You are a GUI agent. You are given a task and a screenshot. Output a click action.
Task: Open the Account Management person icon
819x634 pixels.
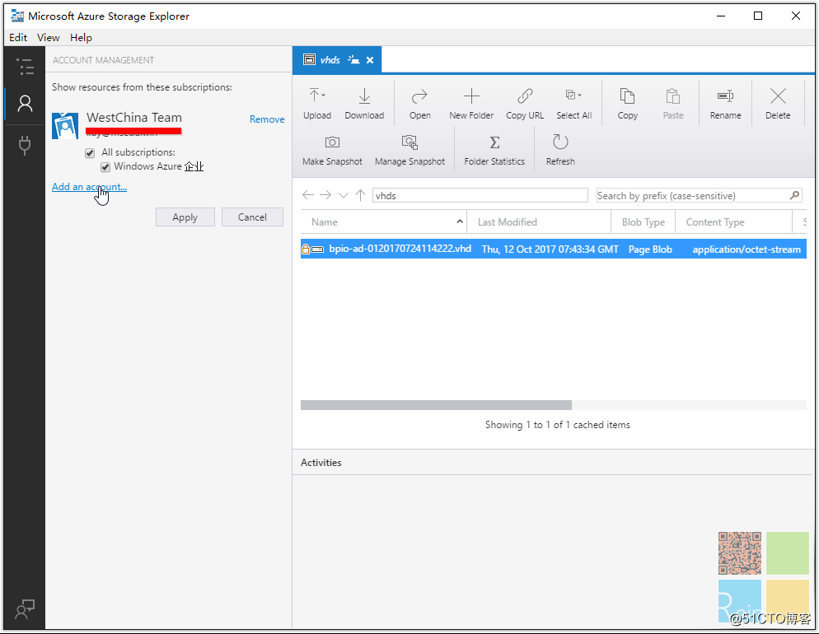(25, 104)
